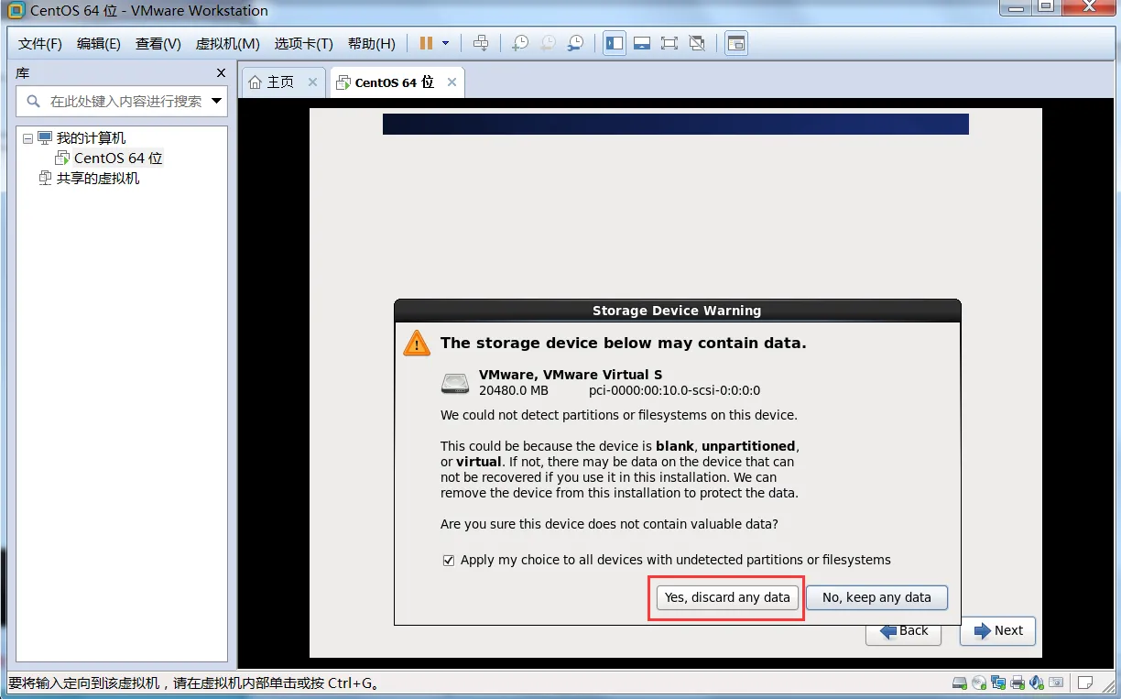The image size is (1121, 699).
Task: Click the VMware, VMware Virtual S device name
Action: coord(571,375)
